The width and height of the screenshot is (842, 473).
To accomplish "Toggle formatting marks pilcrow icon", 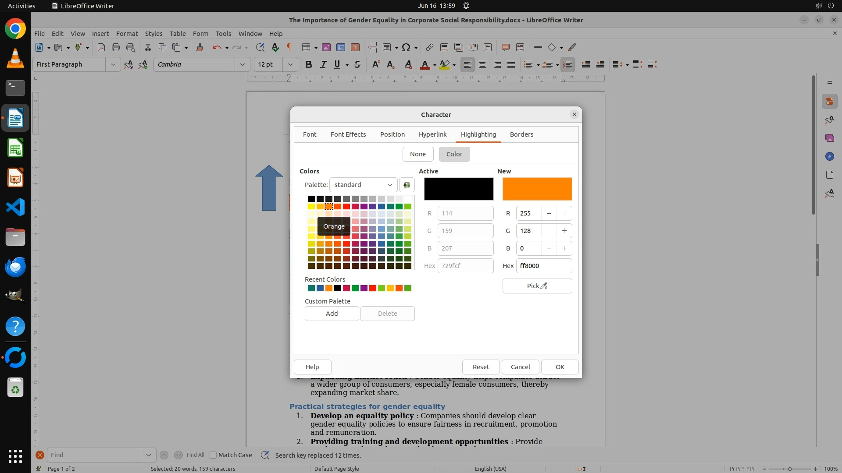I will pyautogui.click(x=289, y=47).
